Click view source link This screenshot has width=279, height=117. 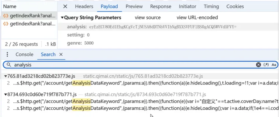(148, 18)
